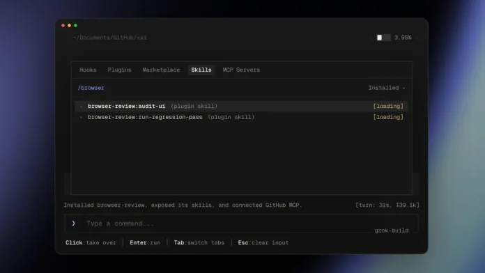Click the ~/Documents/GitHub/xai path

(110, 38)
